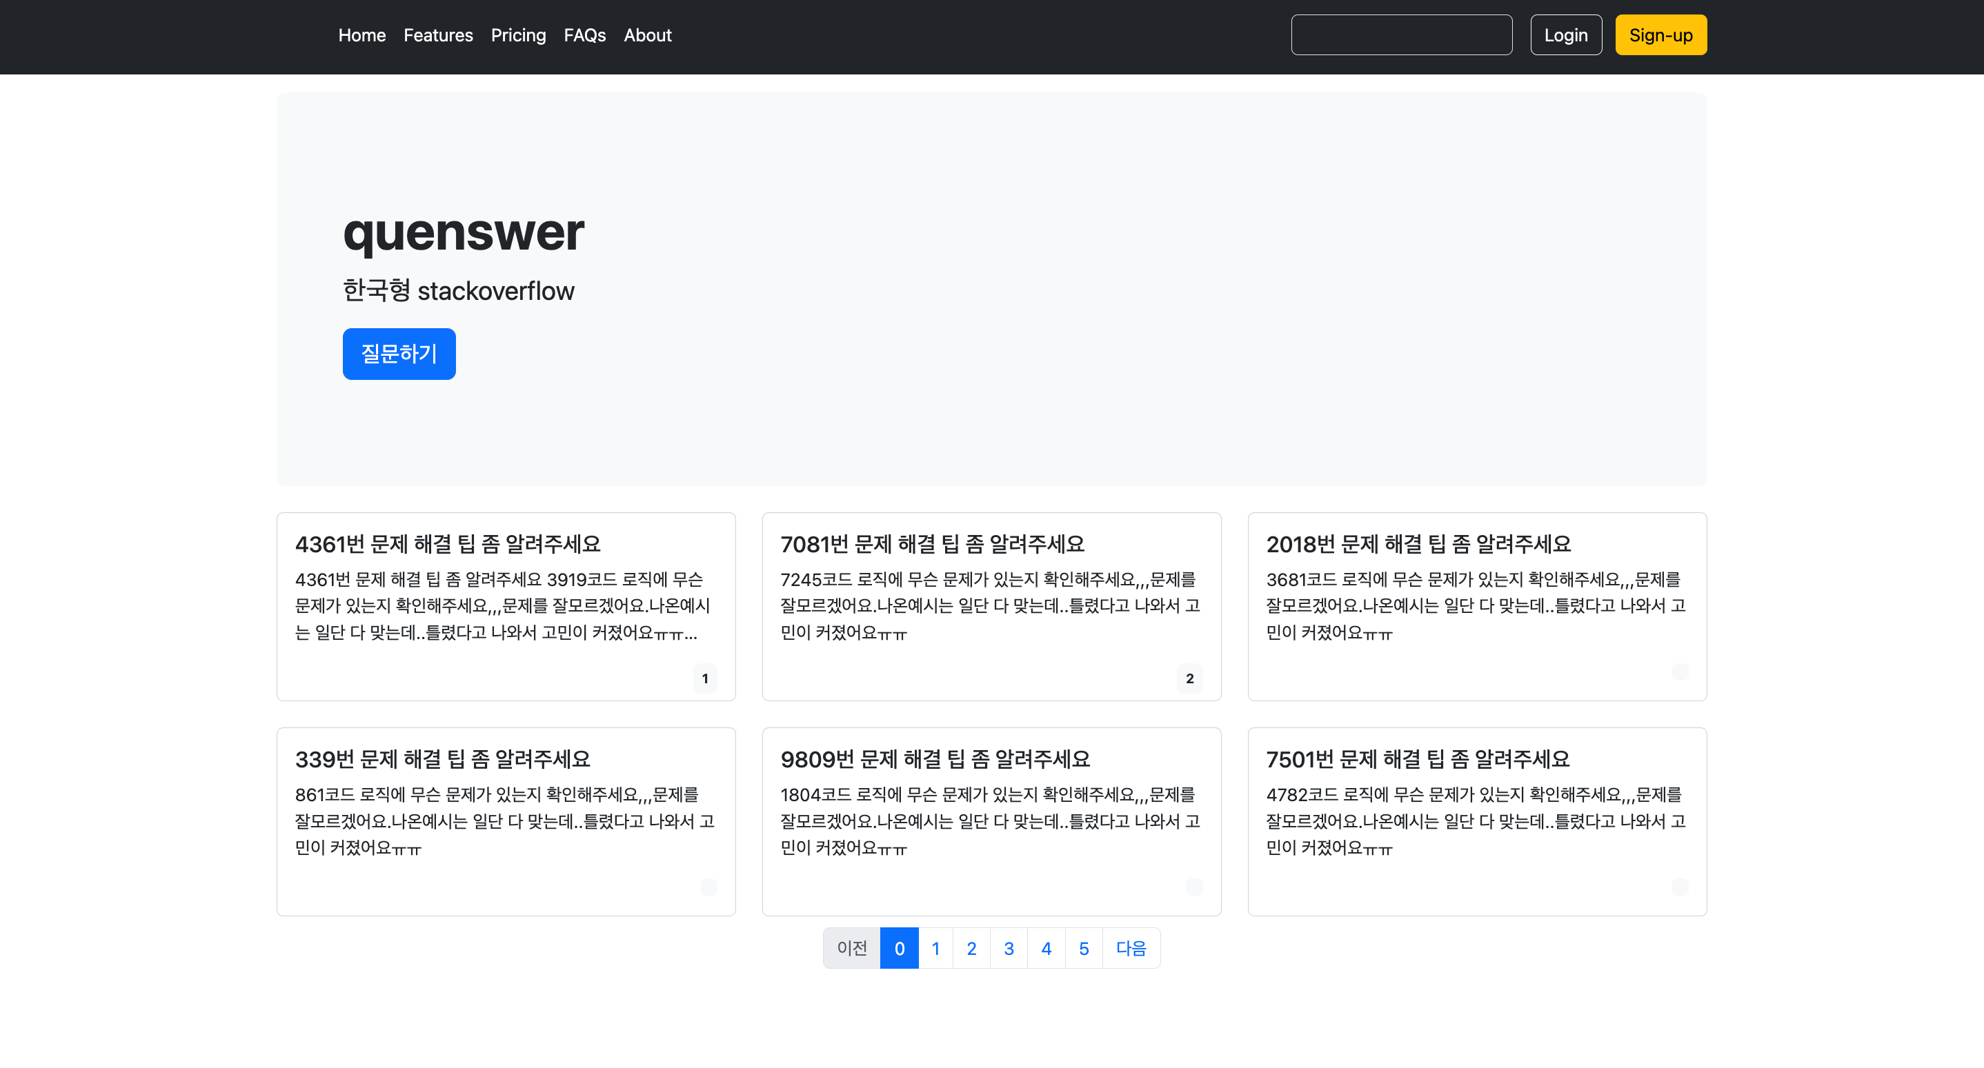1984x1068 pixels.
Task: Click the blue 질문하기 button
Action: pyautogui.click(x=398, y=354)
